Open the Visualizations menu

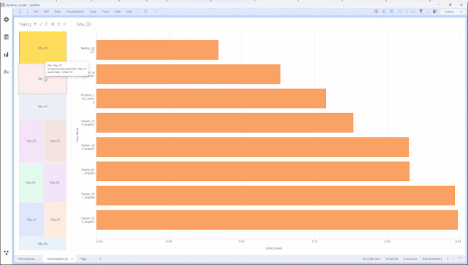(75, 12)
